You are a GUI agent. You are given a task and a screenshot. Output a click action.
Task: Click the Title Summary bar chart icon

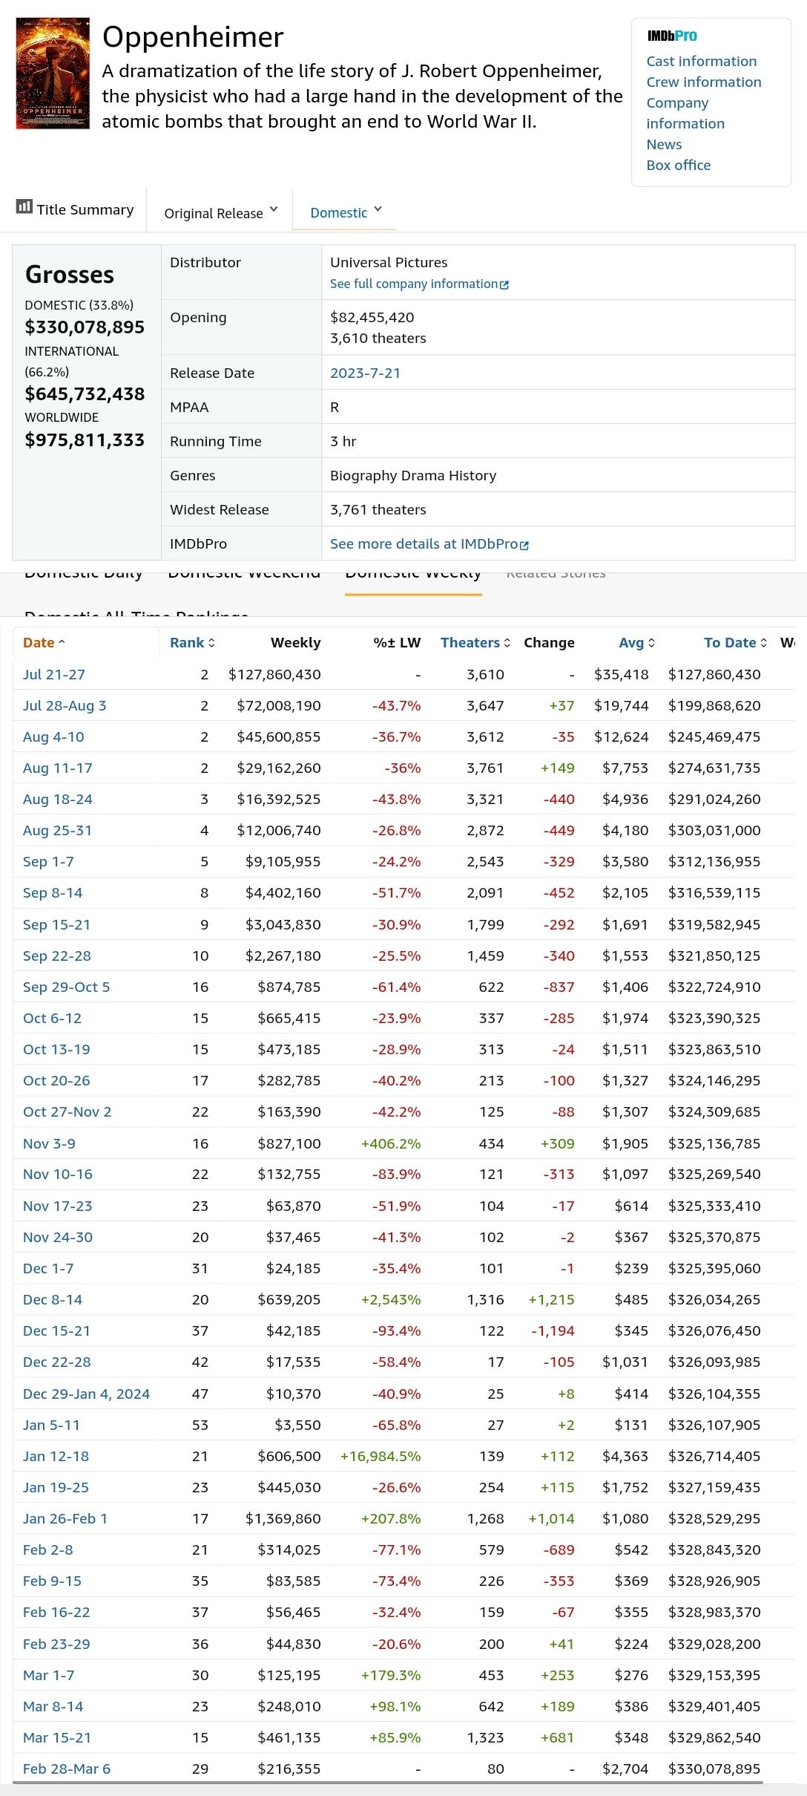click(24, 206)
